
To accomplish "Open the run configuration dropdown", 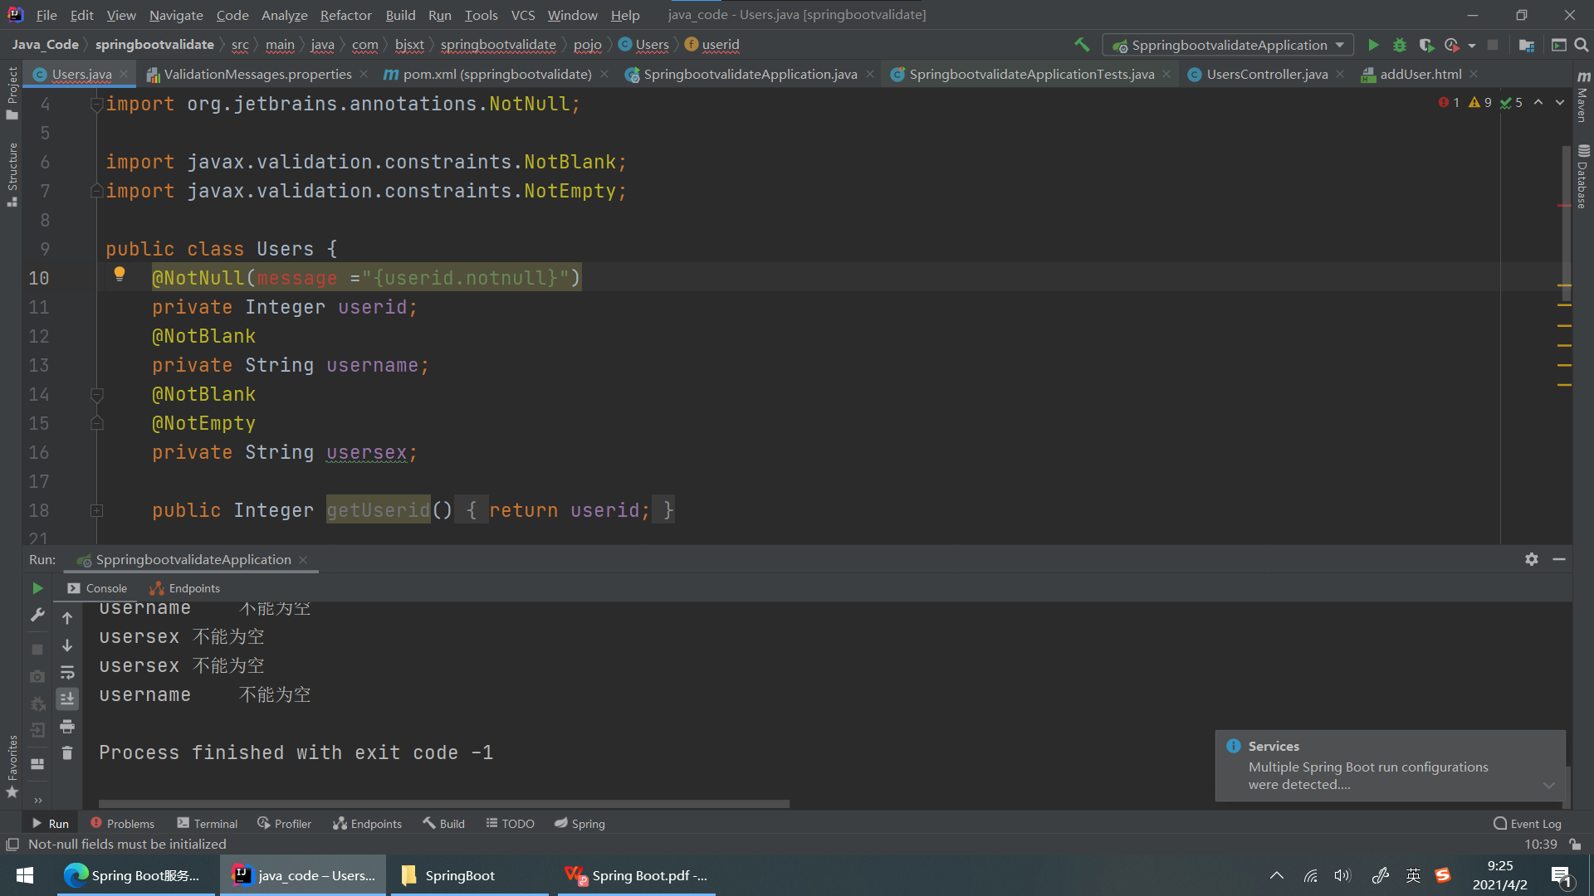I will (x=1228, y=45).
